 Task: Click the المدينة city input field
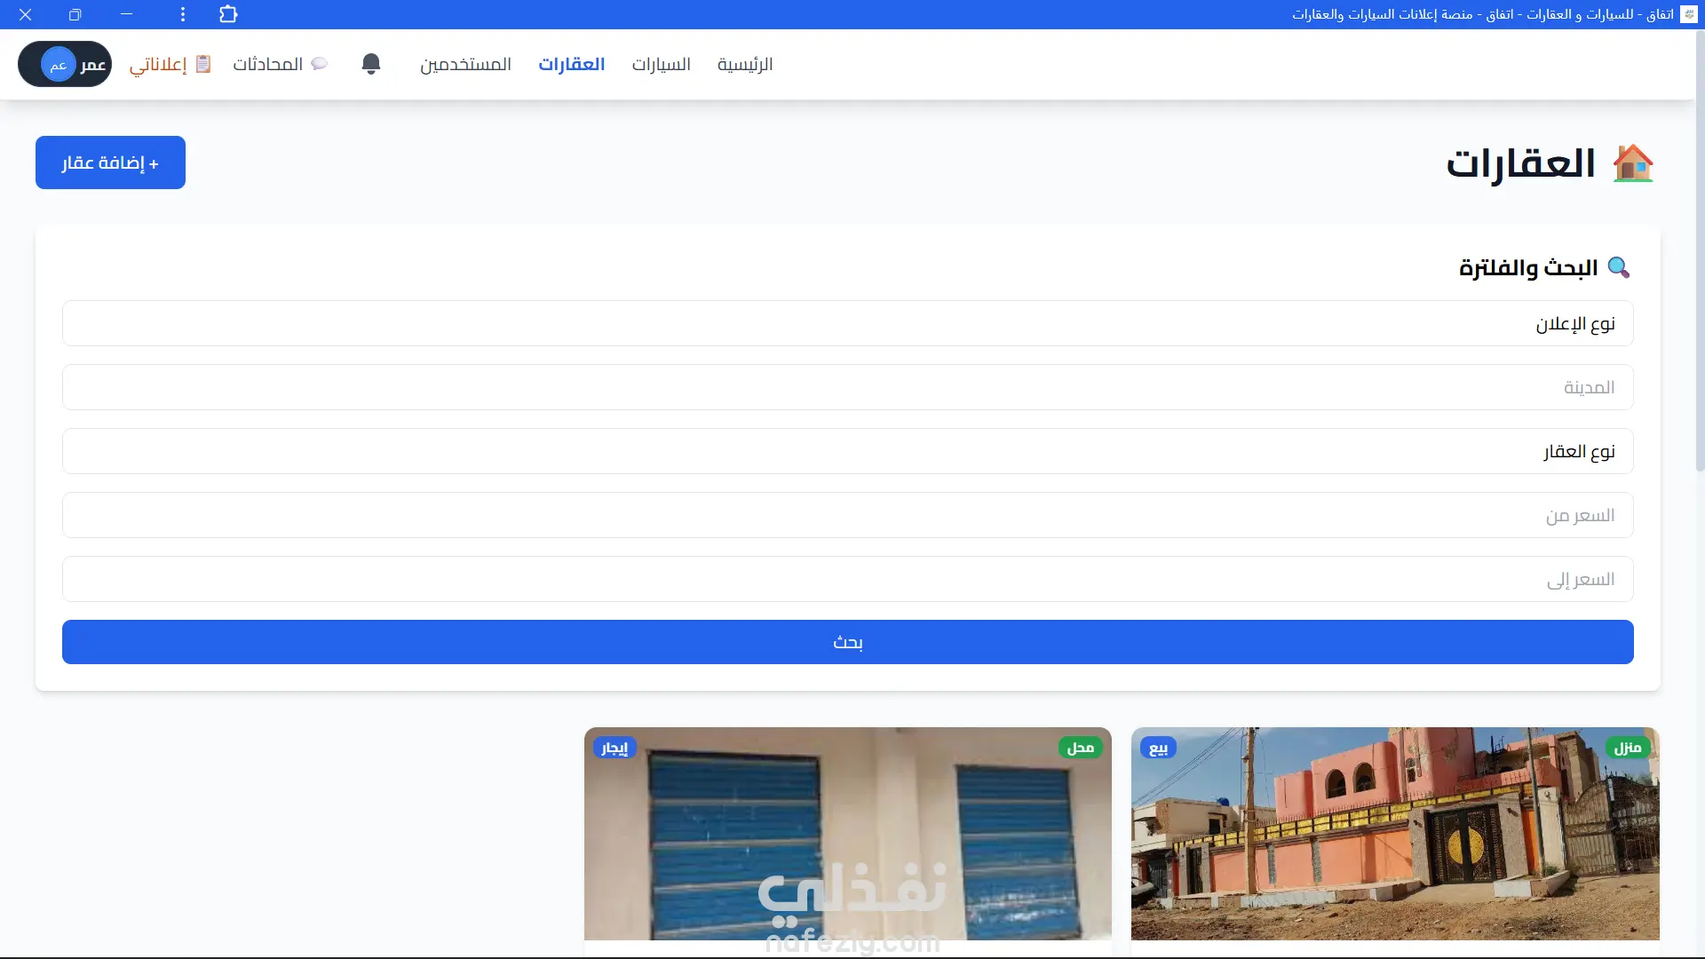tap(847, 387)
